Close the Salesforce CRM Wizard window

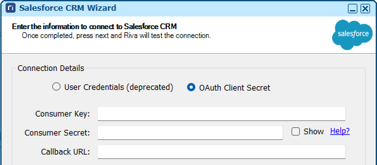[365, 9]
